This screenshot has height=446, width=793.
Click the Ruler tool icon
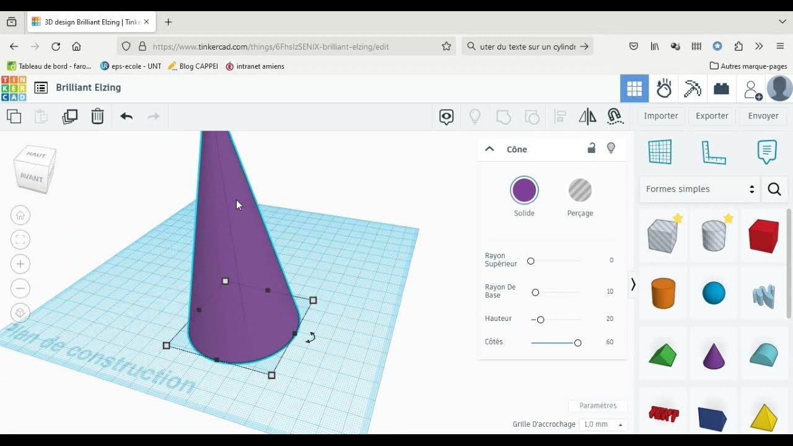pos(714,152)
